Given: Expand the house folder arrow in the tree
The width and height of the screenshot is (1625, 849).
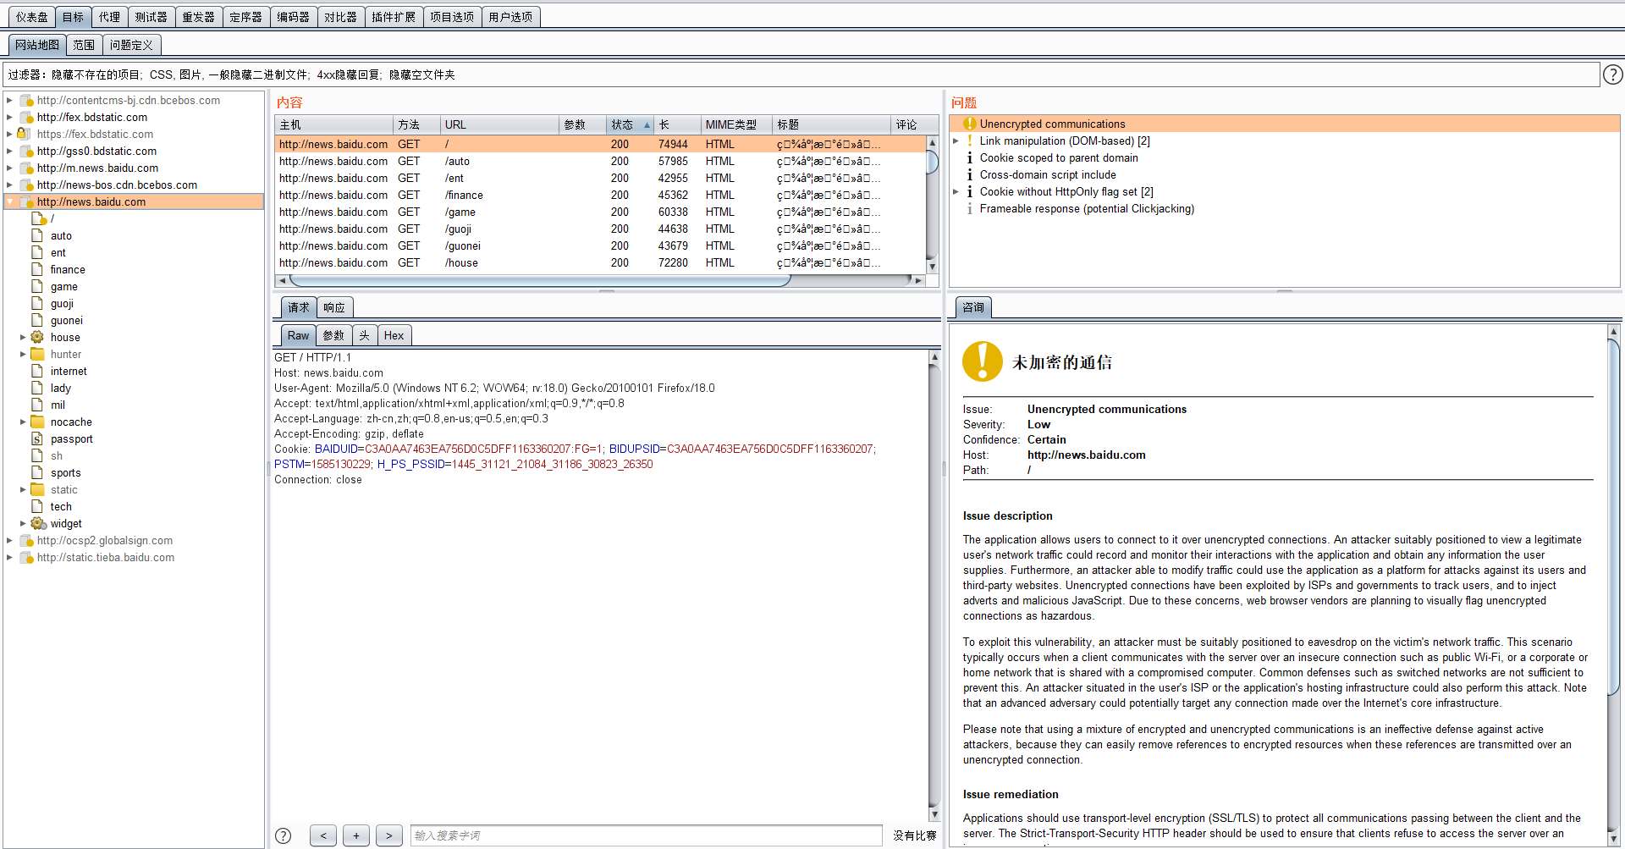Looking at the screenshot, I should point(23,337).
